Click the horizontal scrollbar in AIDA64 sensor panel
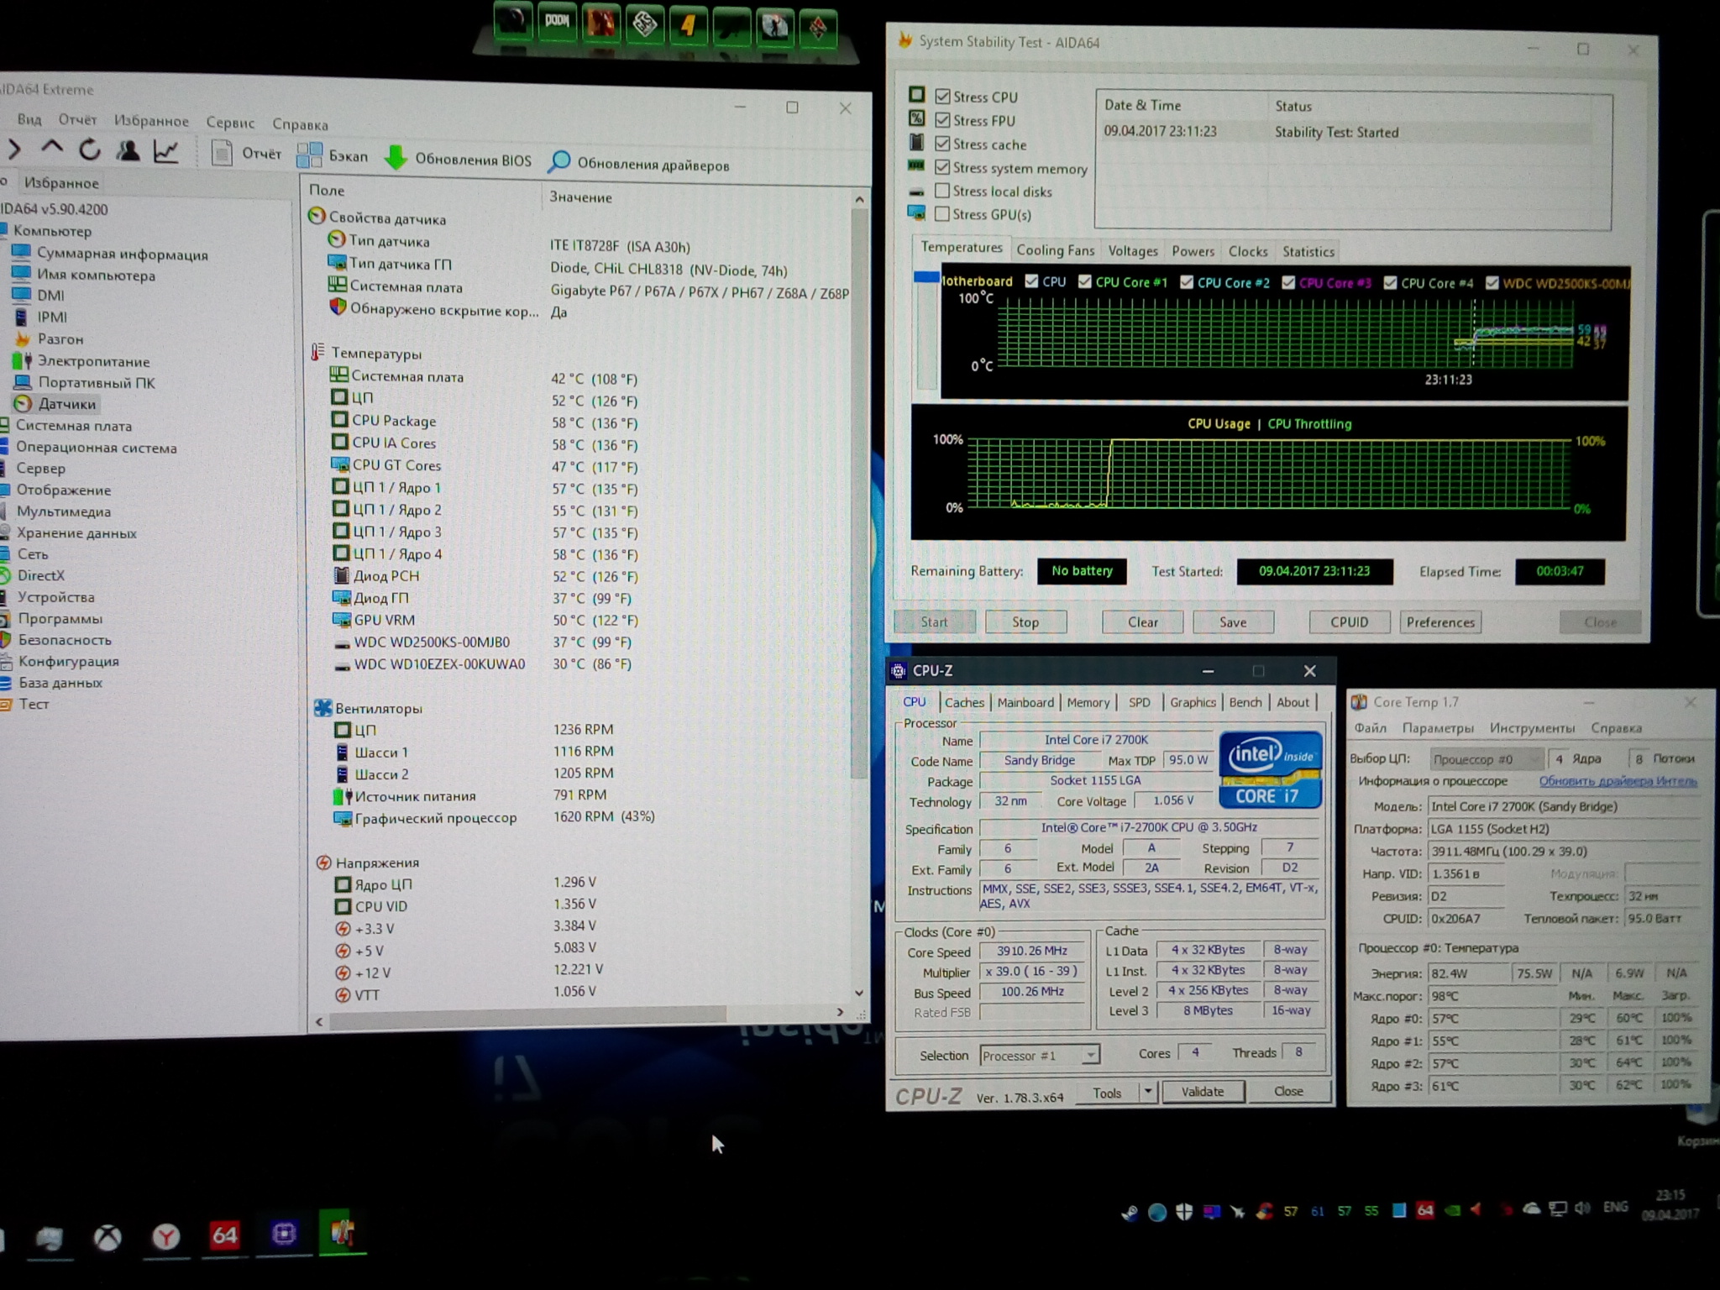This screenshot has width=1720, height=1290. 529,1019
